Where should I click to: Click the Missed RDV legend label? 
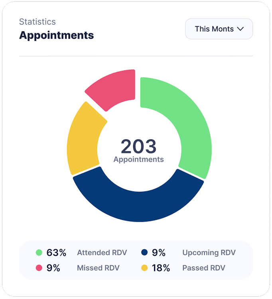tap(98, 268)
